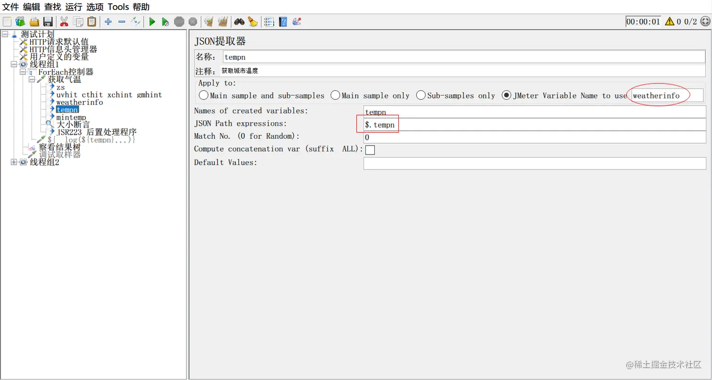Click the Reset Search yellow broom icon
The image size is (712, 380).
pos(253,22)
